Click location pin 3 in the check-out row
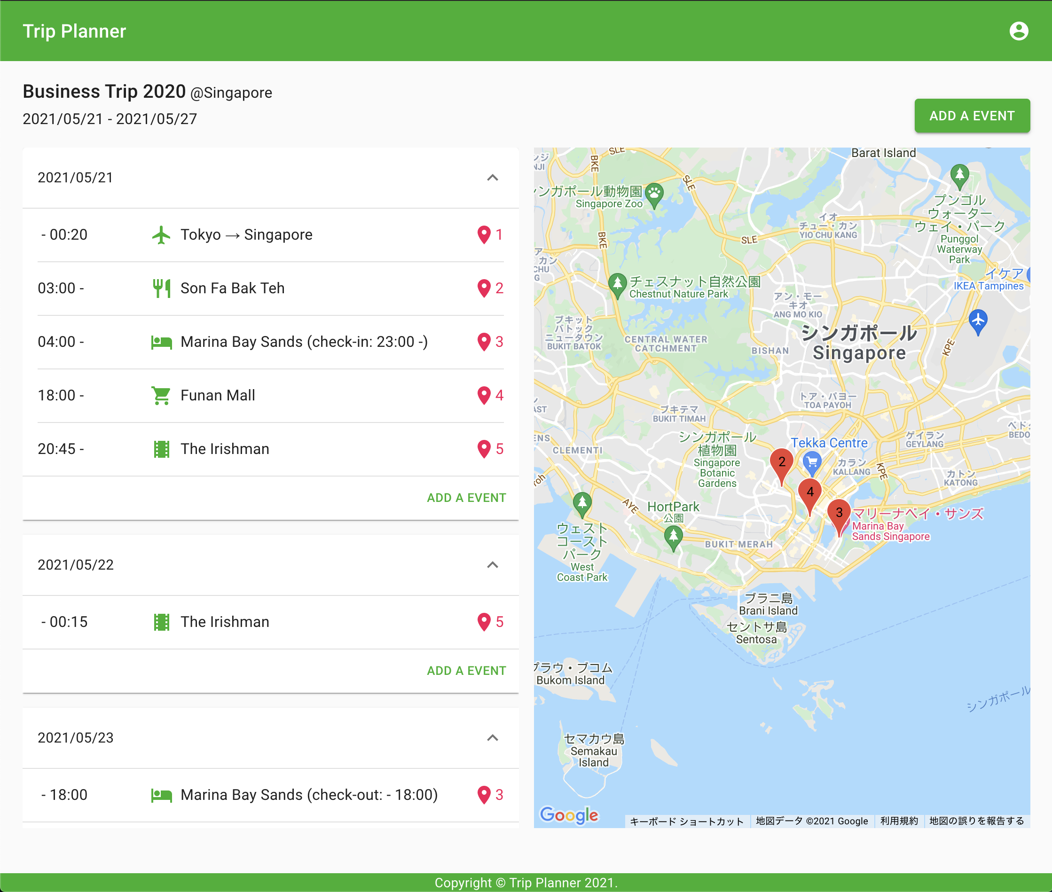Viewport: 1052px width, 892px height. click(x=484, y=795)
